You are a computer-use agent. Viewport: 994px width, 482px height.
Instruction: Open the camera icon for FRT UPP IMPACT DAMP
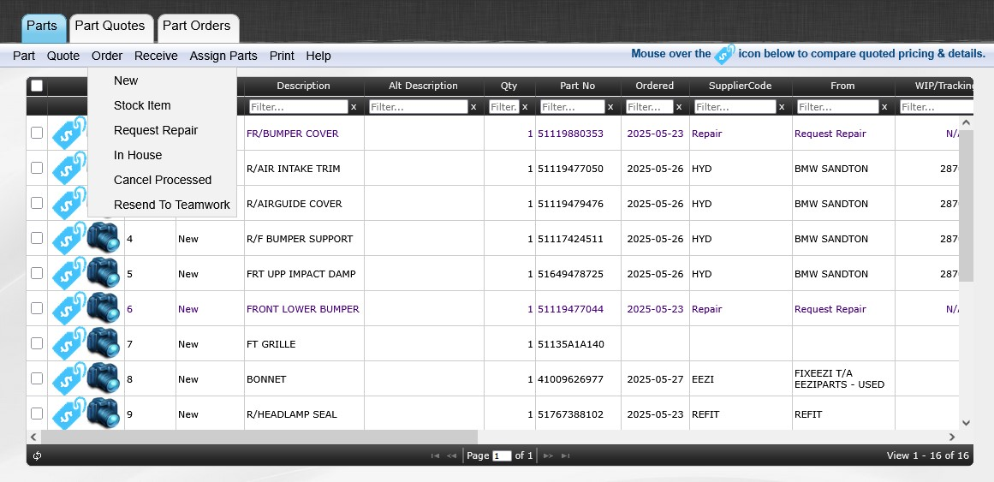(x=104, y=273)
